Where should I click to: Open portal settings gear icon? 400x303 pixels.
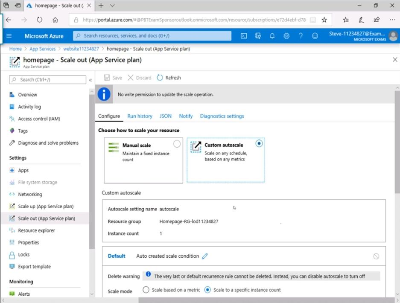tap(286, 36)
